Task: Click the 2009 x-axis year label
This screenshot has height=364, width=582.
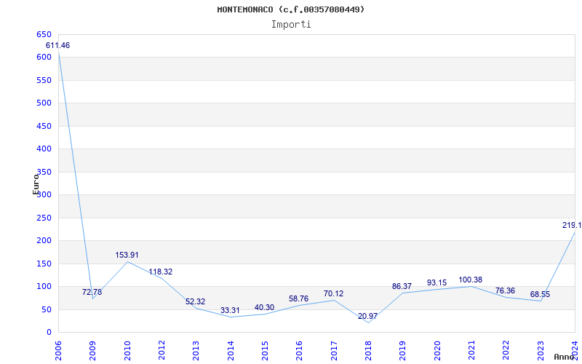Action: pyautogui.click(x=93, y=350)
